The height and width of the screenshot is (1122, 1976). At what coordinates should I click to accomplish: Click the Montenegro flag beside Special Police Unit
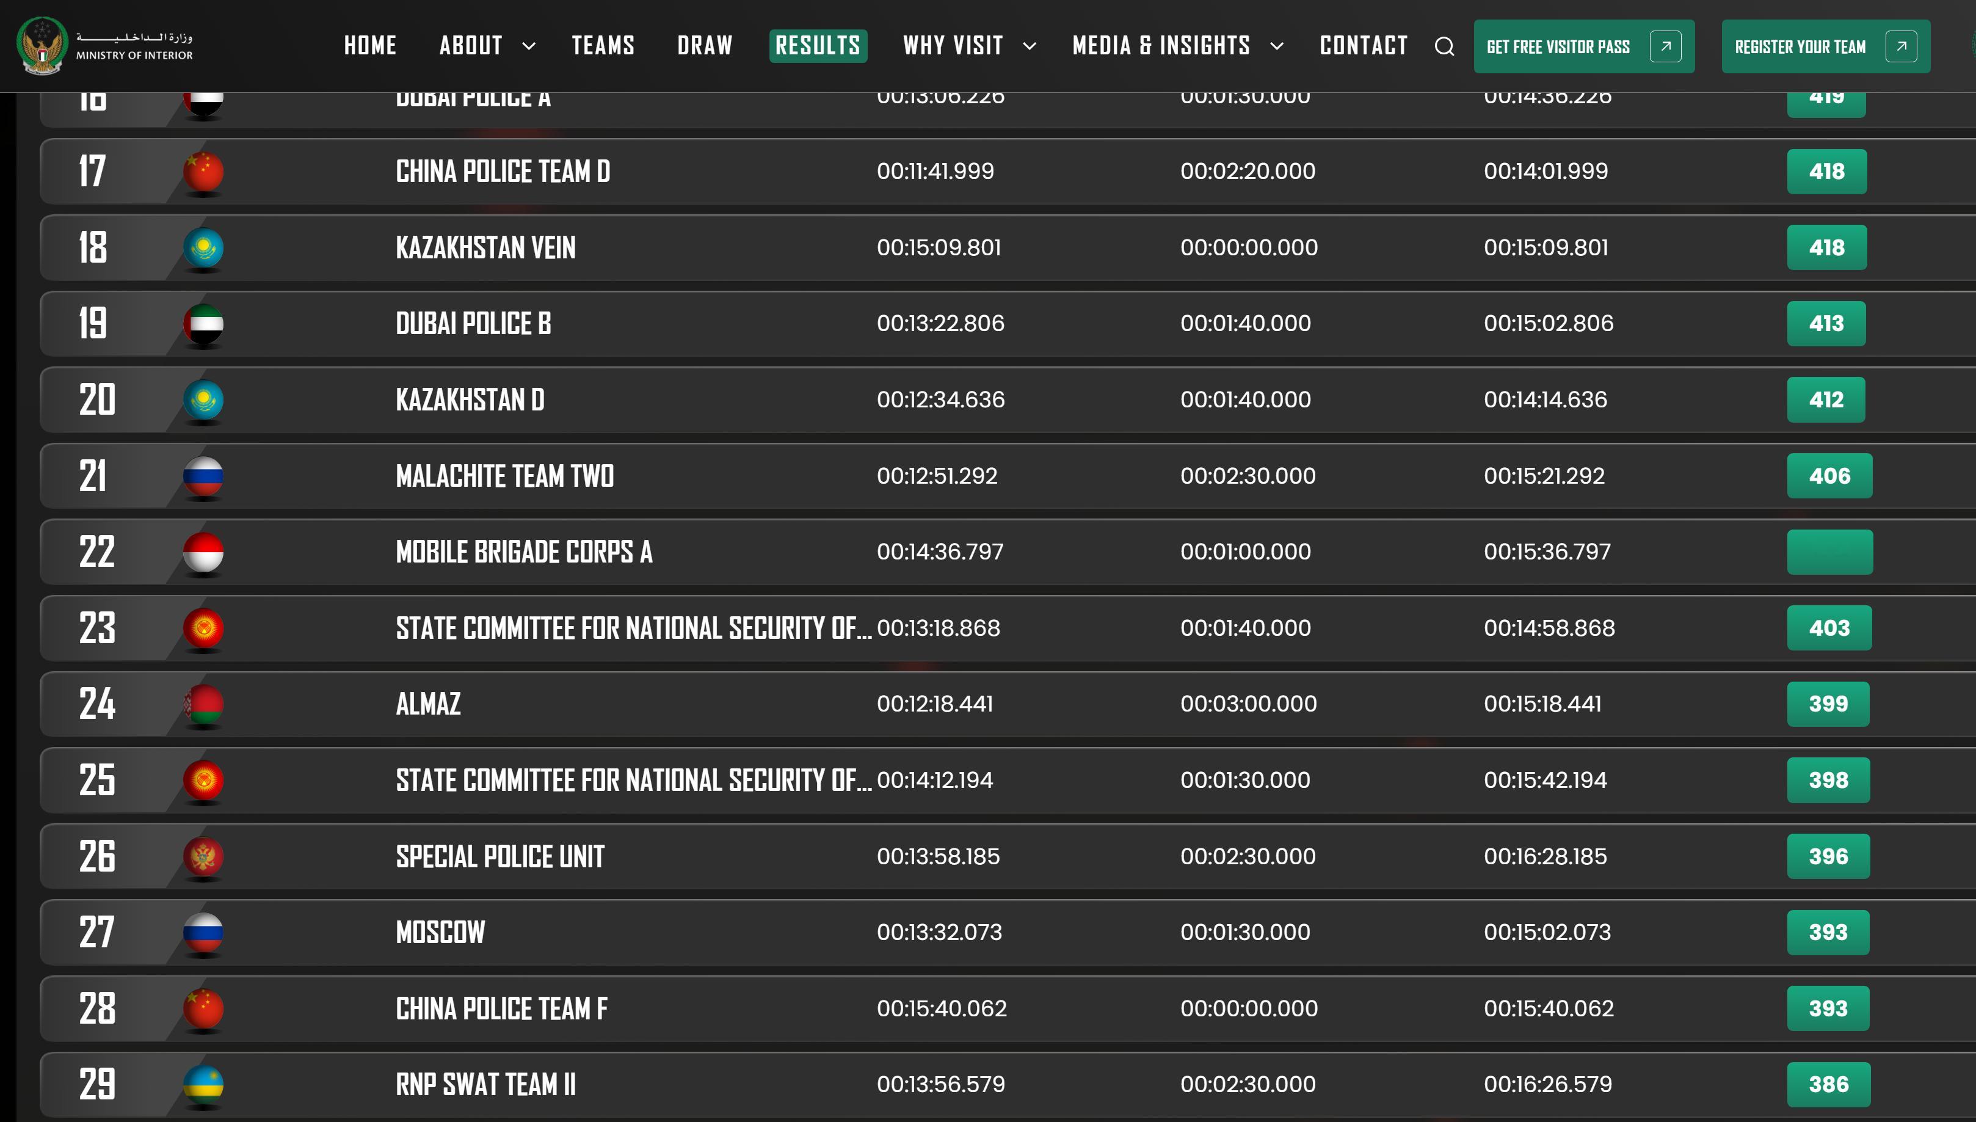click(203, 856)
